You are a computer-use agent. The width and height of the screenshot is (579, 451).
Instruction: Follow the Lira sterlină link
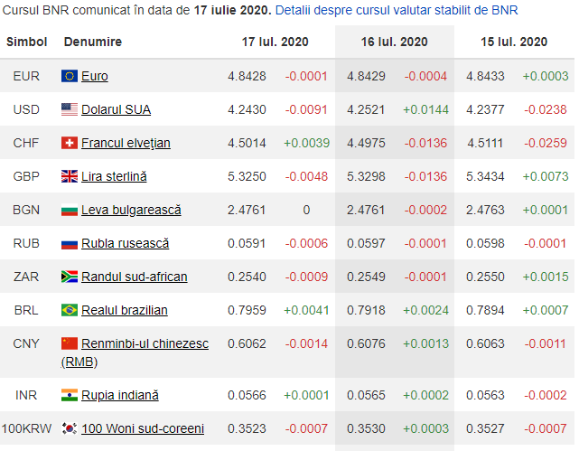coord(114,176)
